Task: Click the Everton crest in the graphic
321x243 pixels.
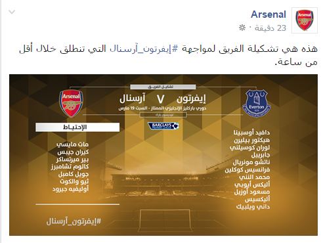Action: tap(257, 103)
